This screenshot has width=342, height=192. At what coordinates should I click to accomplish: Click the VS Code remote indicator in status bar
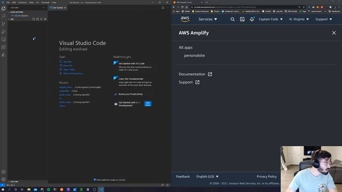pos(2,185)
